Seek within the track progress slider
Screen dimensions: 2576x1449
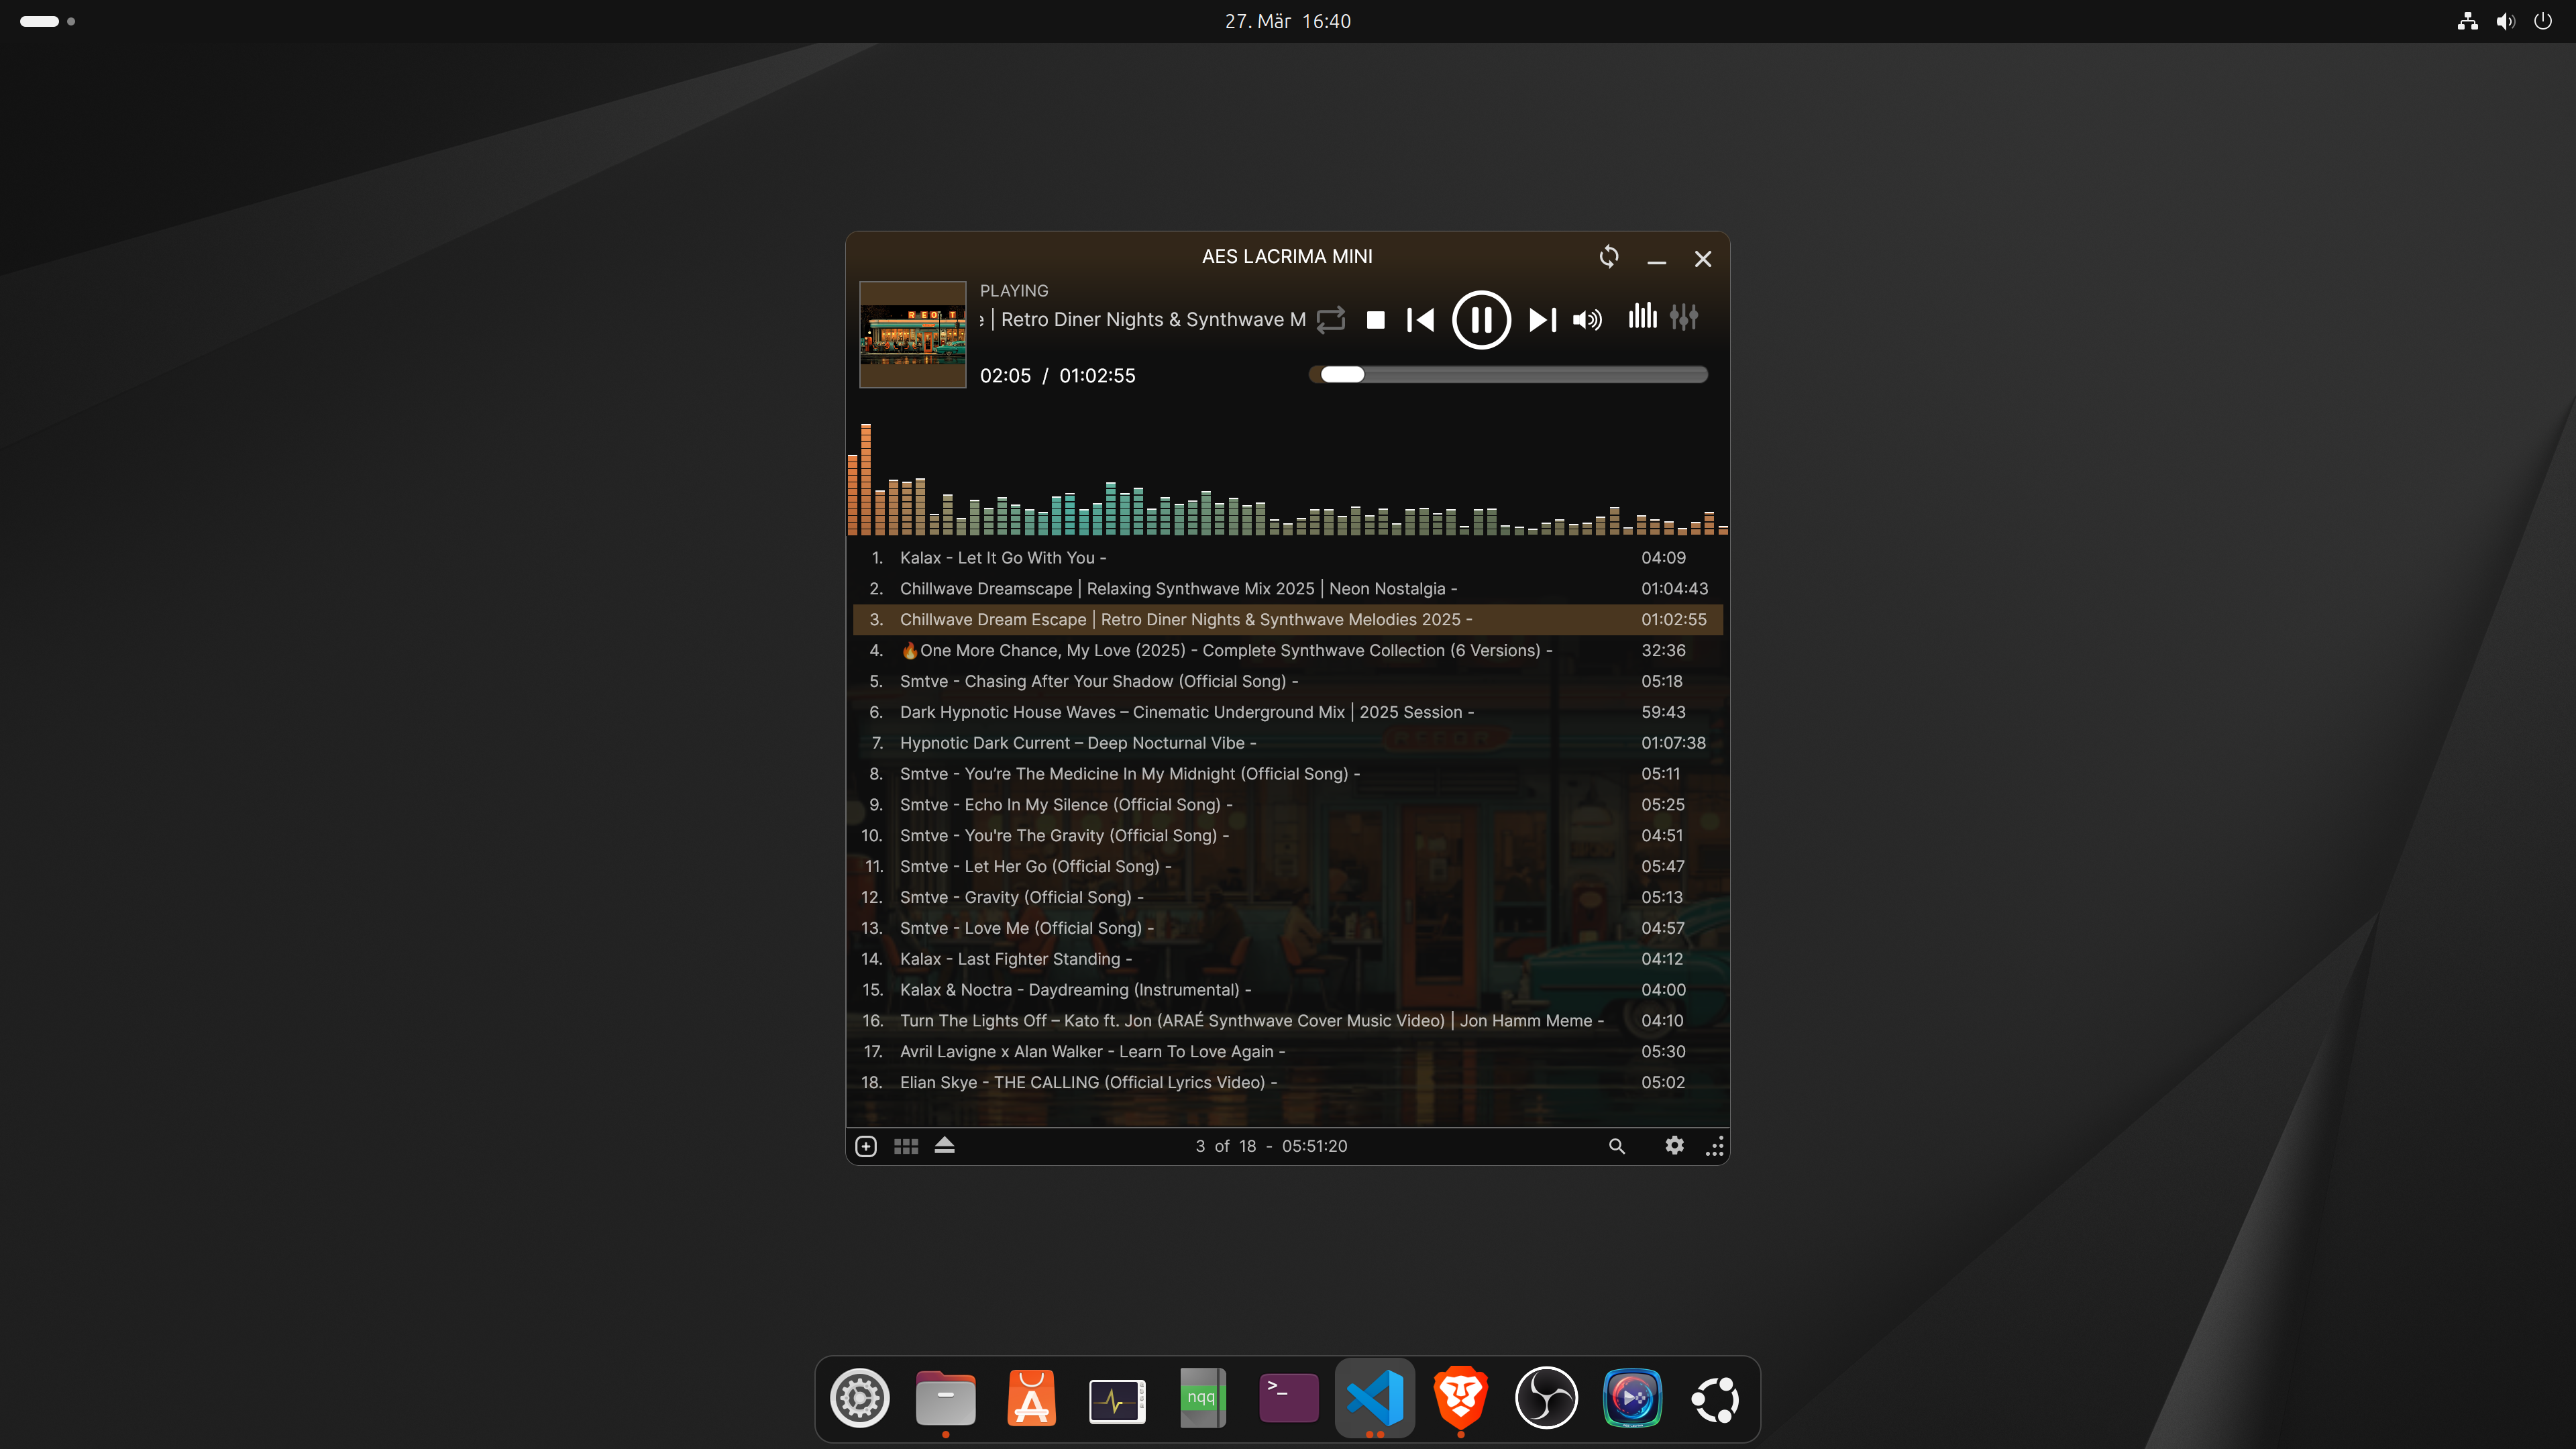1508,375
